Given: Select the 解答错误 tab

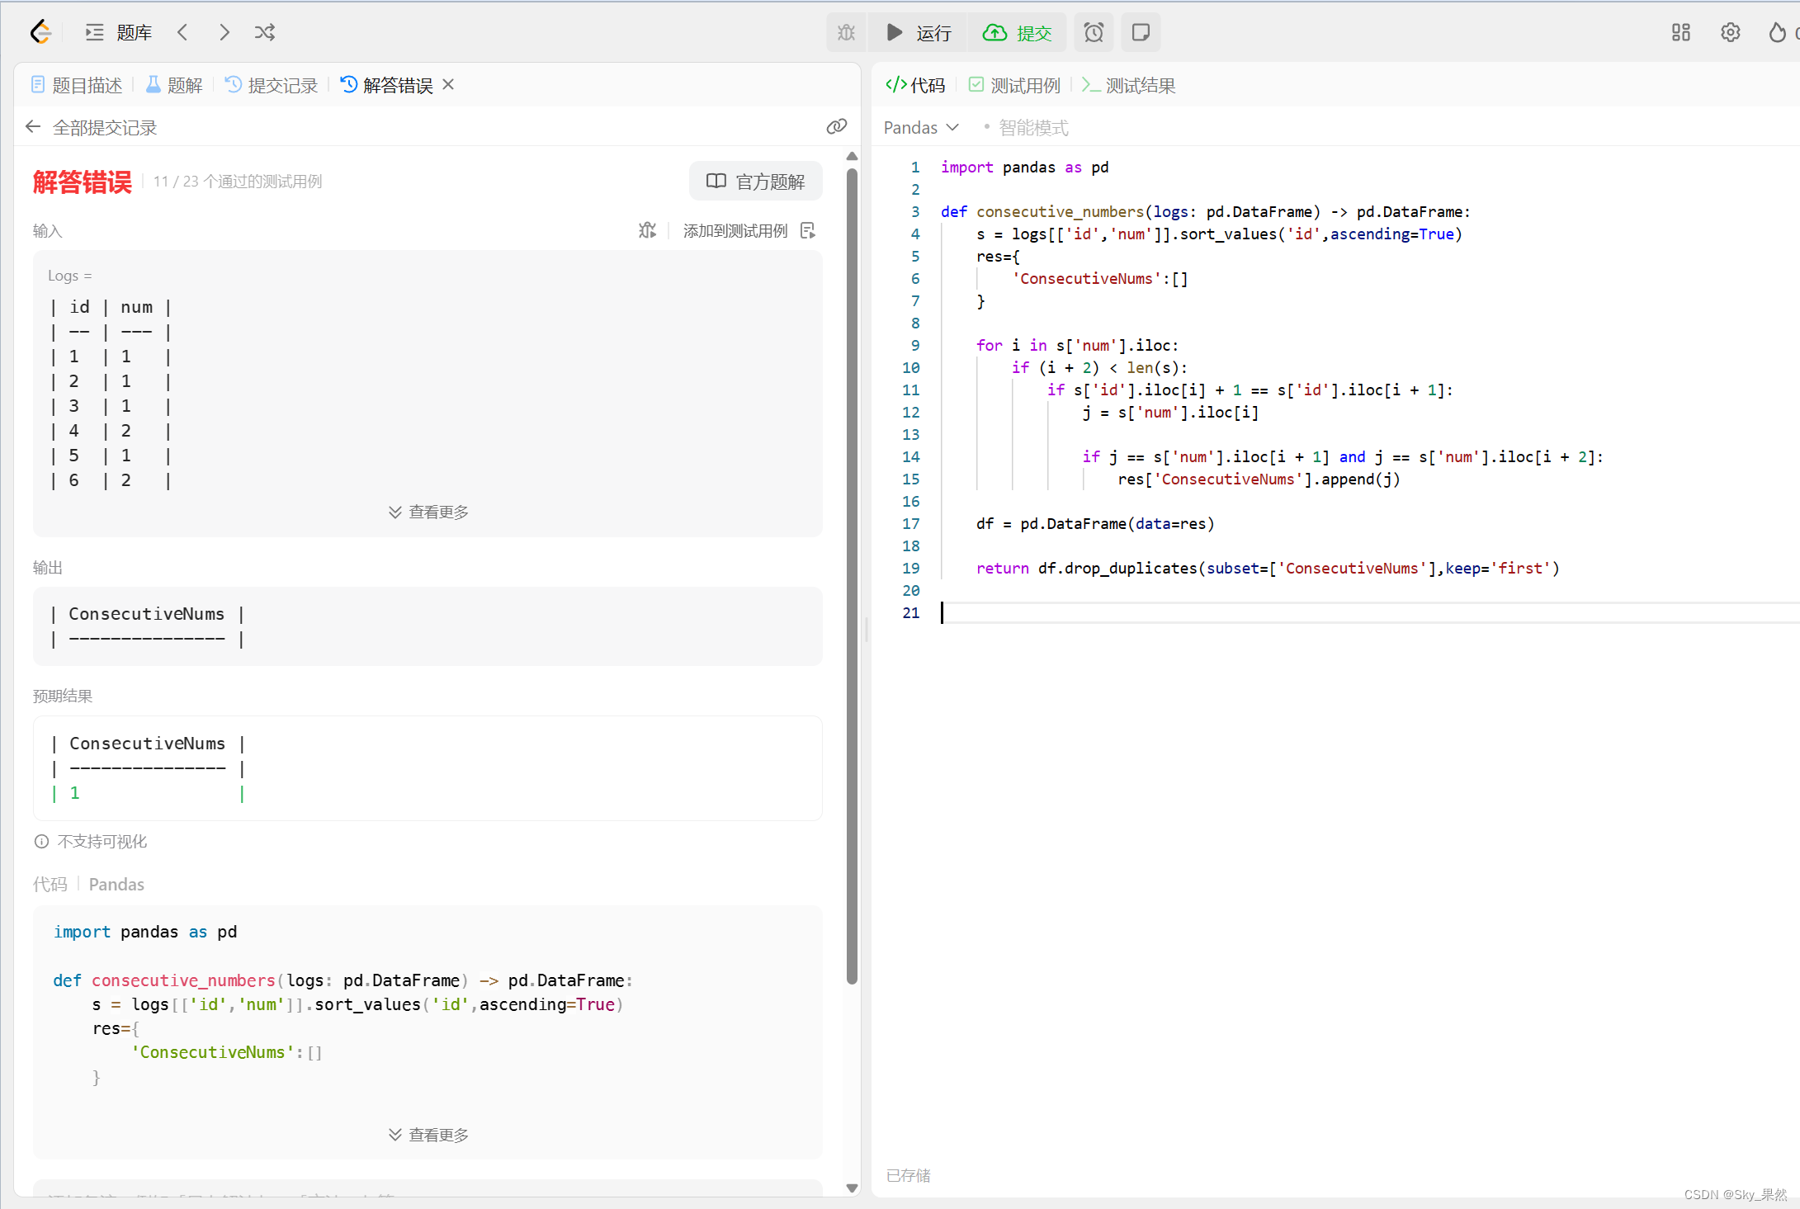Looking at the screenshot, I should [x=387, y=85].
